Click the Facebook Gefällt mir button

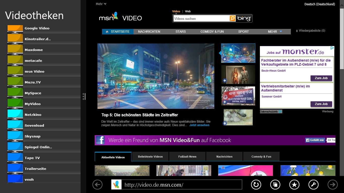[315, 140]
